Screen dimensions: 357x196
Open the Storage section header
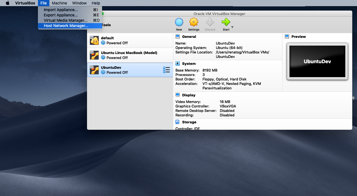(x=189, y=122)
